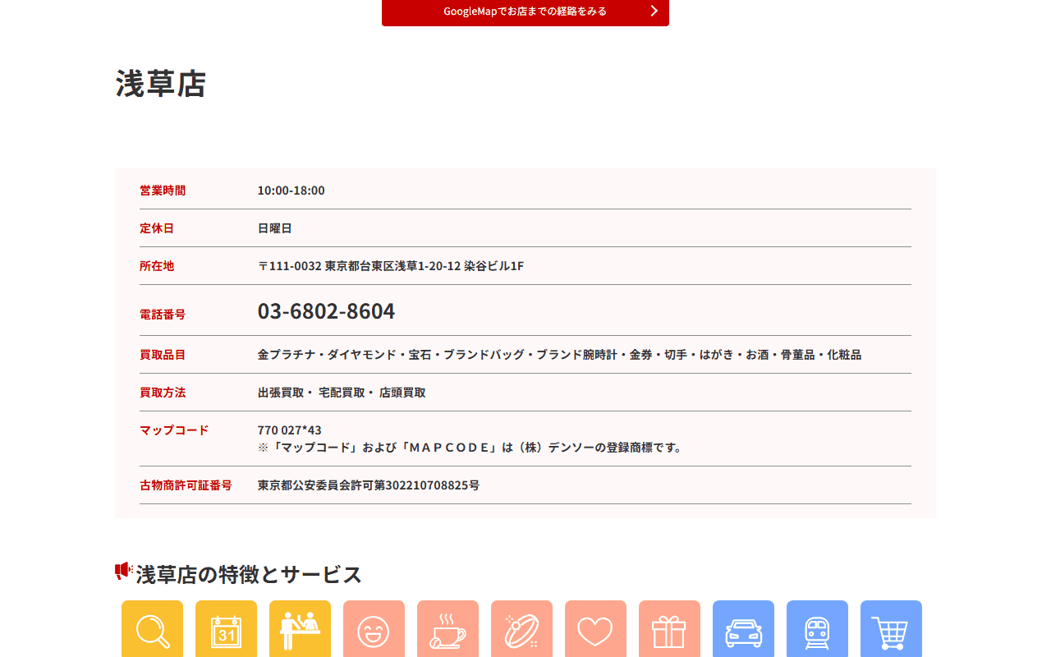Click the address text 東京都台東区浅草1-20-12
The image size is (1051, 657).
click(392, 266)
